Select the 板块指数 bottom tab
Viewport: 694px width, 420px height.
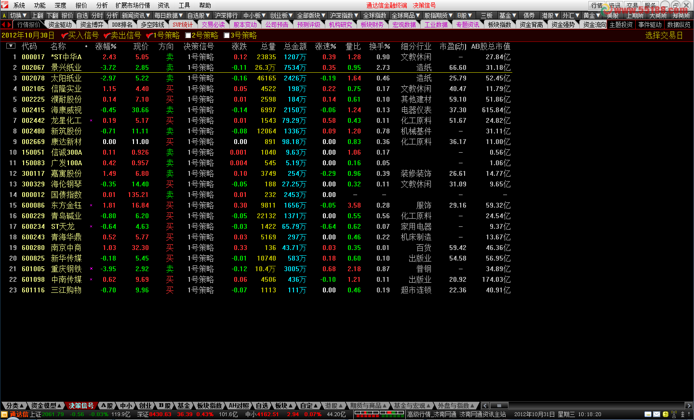click(210, 406)
